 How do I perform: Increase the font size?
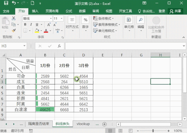tap(49, 24)
